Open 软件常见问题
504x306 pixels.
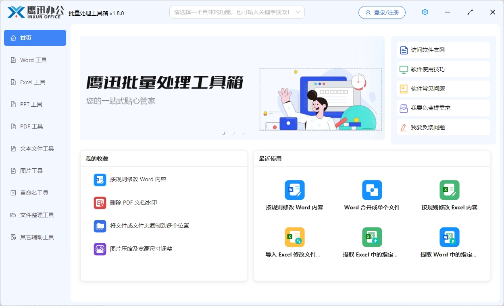coord(444,89)
